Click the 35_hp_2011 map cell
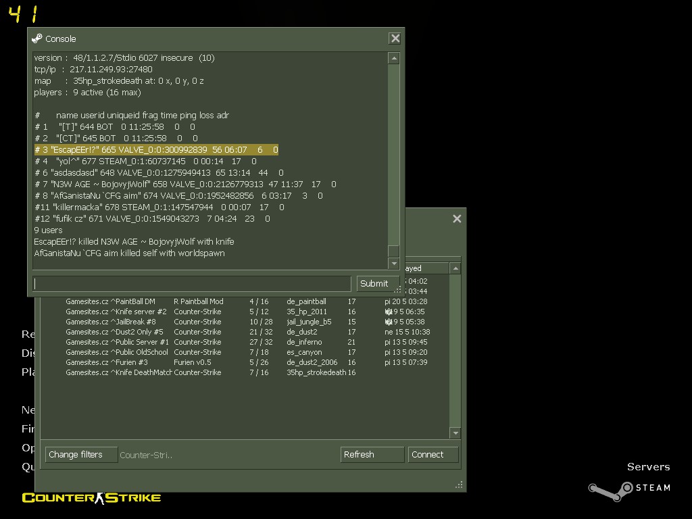 (307, 312)
